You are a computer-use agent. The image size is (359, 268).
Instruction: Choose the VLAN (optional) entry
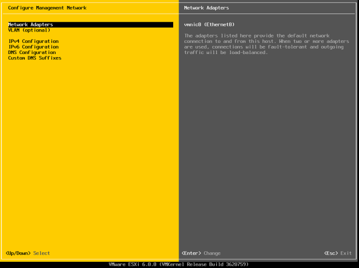point(29,30)
